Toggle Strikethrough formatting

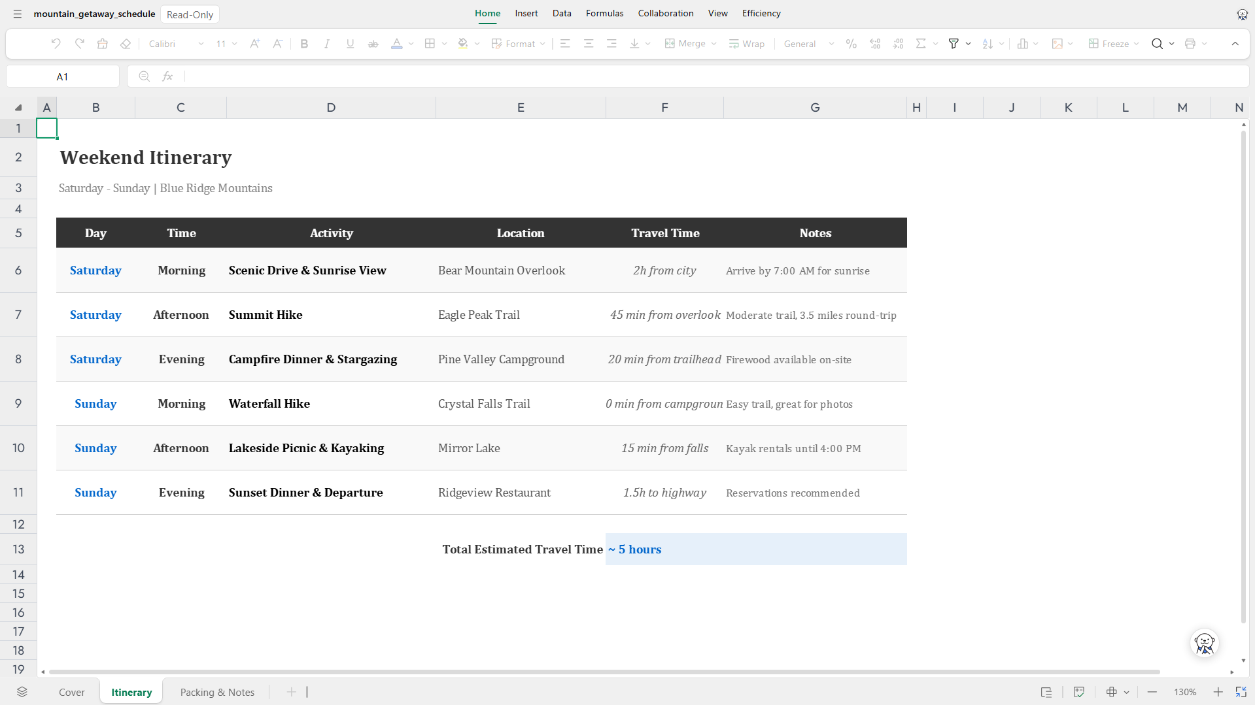[373, 44]
